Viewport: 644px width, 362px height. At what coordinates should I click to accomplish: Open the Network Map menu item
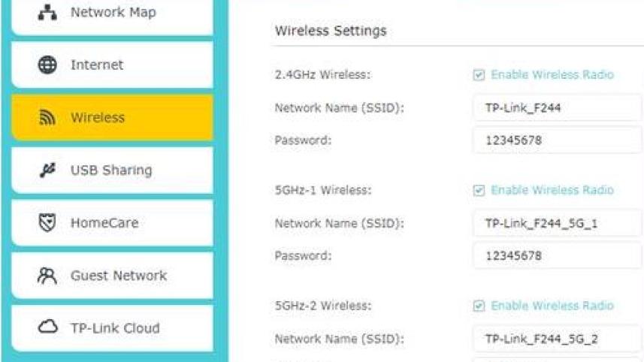[113, 13]
